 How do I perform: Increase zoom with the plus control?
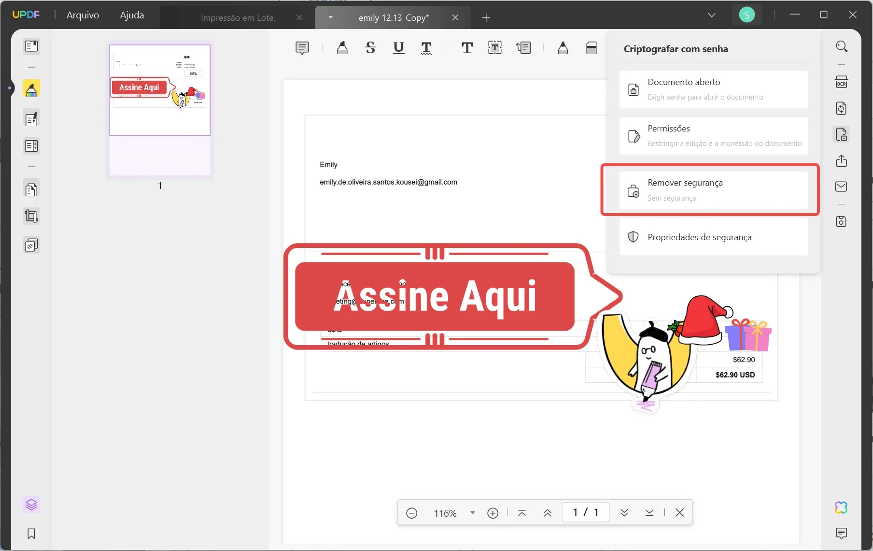pos(493,513)
